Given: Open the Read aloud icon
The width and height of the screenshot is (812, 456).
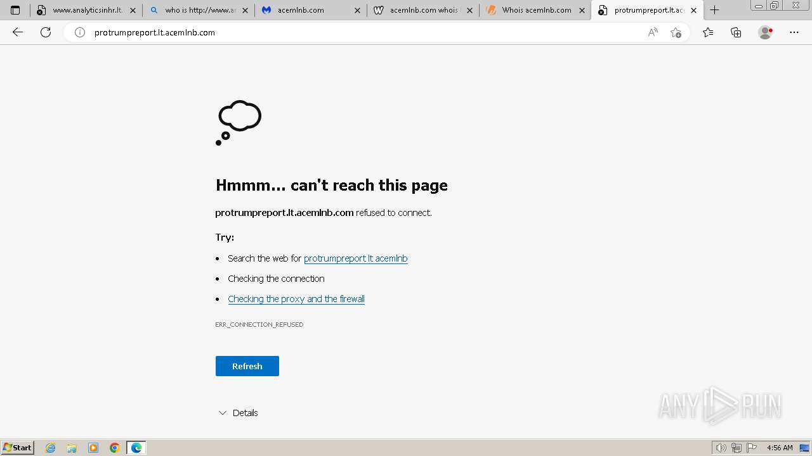Looking at the screenshot, I should [x=653, y=32].
